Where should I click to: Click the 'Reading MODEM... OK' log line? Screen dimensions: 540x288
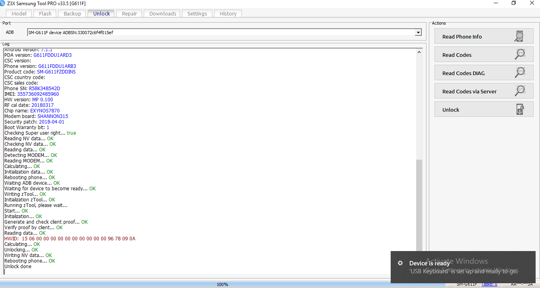[x=28, y=161]
